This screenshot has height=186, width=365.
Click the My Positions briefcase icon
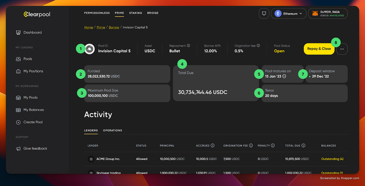click(18, 71)
